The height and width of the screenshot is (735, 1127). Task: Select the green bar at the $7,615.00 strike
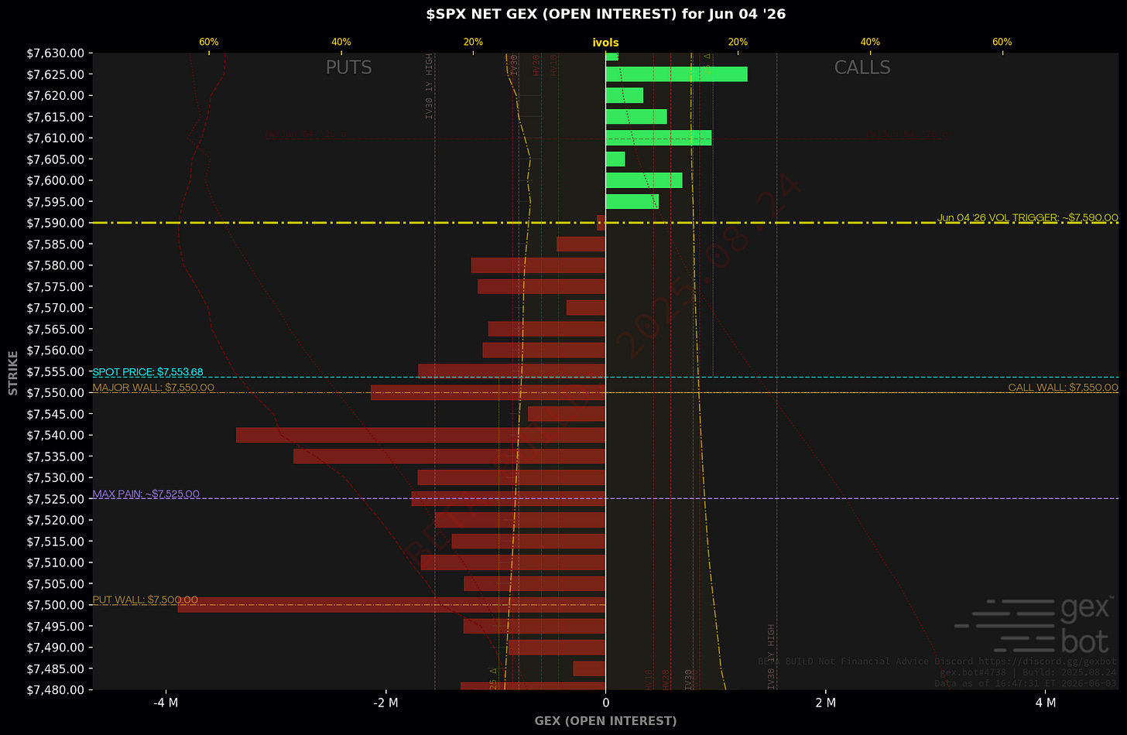636,117
